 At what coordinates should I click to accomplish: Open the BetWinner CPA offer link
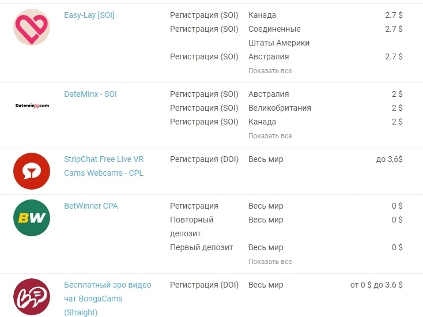(x=91, y=206)
